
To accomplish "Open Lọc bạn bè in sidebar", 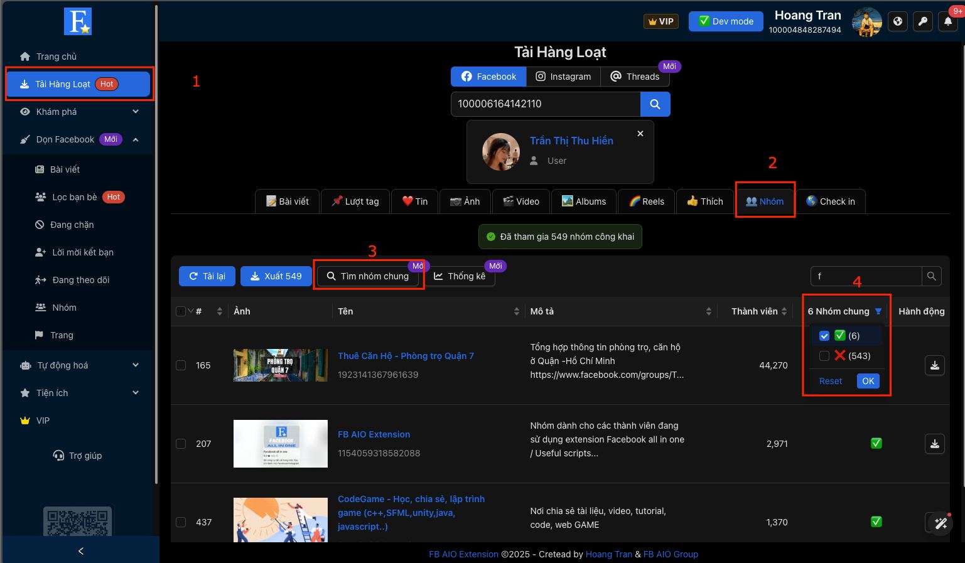I will coord(79,197).
